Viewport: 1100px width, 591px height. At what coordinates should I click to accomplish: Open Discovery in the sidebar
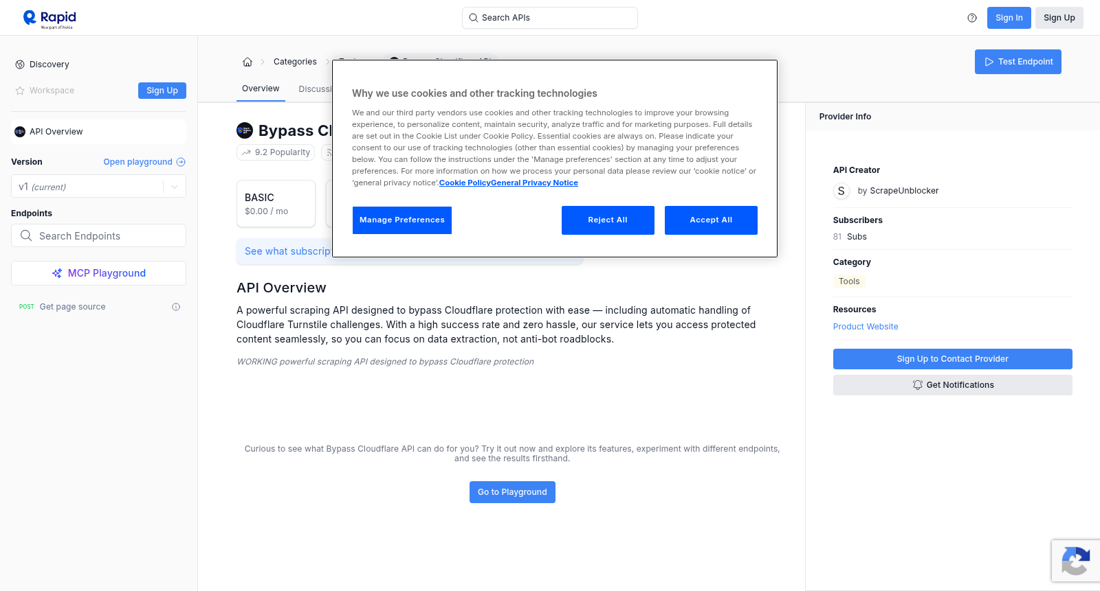[x=49, y=65]
